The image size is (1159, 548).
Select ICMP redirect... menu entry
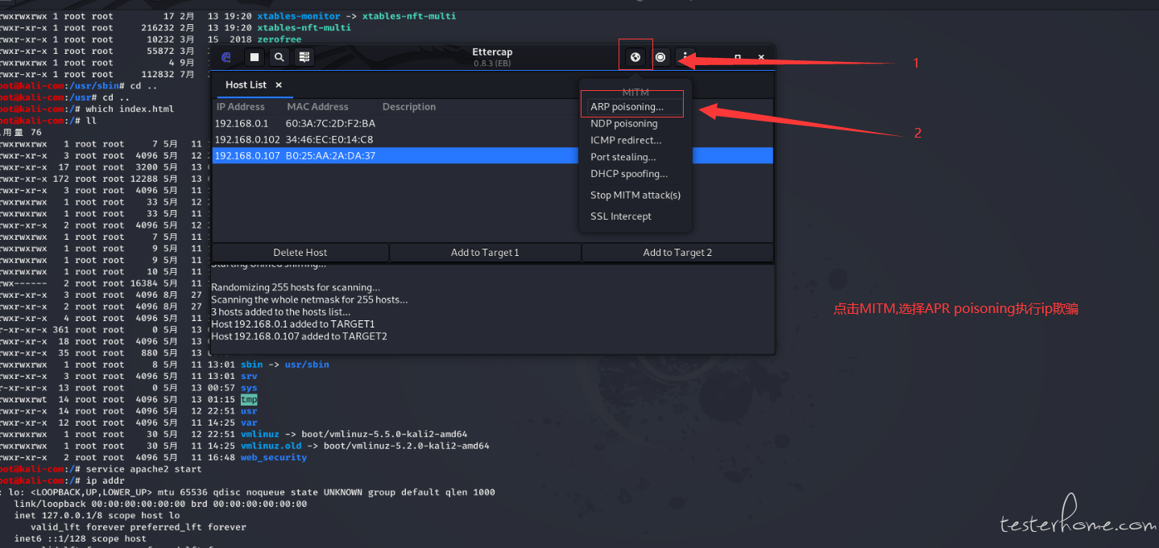pyautogui.click(x=626, y=141)
